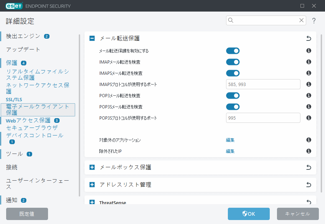Click revert arrow for メールボックス保護 section
Viewport: 325px width, 224px height.
(x=308, y=167)
